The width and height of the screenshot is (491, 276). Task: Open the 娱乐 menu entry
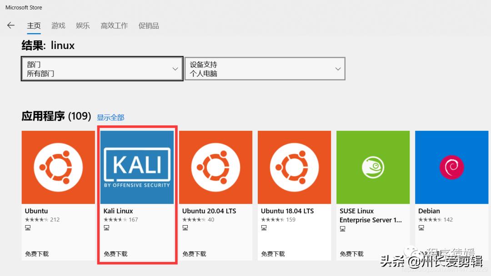click(x=83, y=26)
